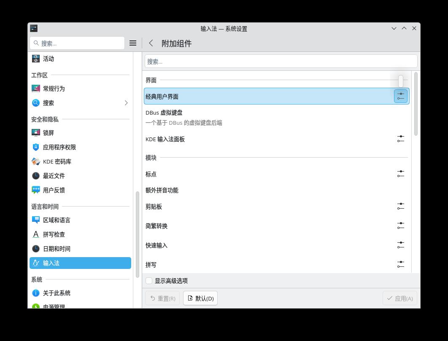Focus the addon 搜索 filter field

click(x=281, y=62)
